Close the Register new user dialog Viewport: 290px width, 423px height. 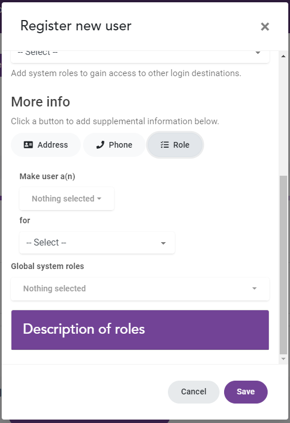click(265, 26)
